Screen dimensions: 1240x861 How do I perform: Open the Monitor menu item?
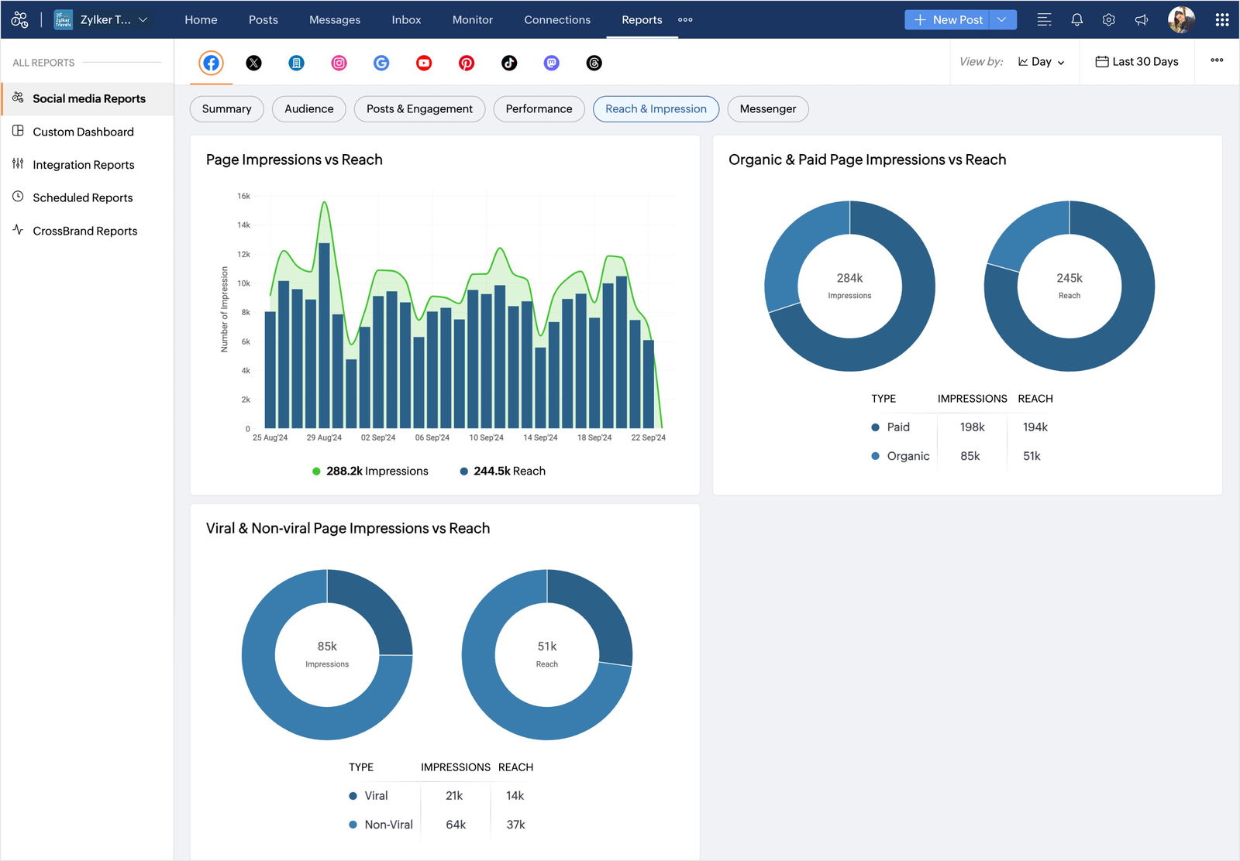472,19
